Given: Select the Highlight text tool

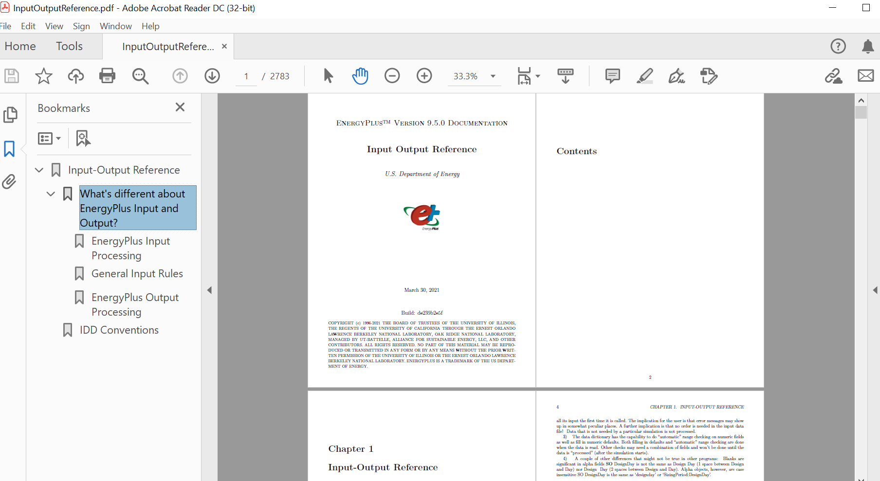Looking at the screenshot, I should point(645,76).
